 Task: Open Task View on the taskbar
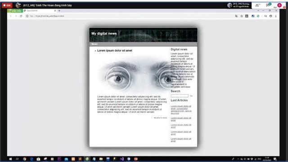[x=17, y=159]
